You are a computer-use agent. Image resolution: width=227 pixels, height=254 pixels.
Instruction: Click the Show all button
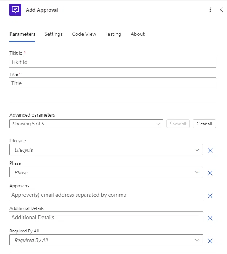(x=178, y=124)
